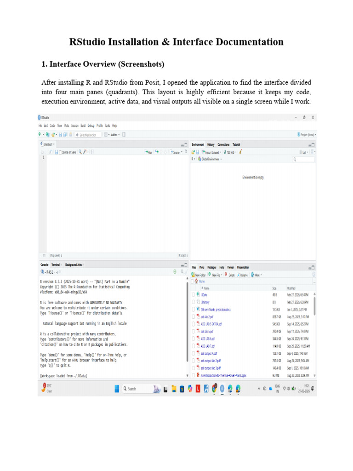The height and width of the screenshot is (471, 353).
Task: Click the clear console broom icon
Action: click(186, 272)
